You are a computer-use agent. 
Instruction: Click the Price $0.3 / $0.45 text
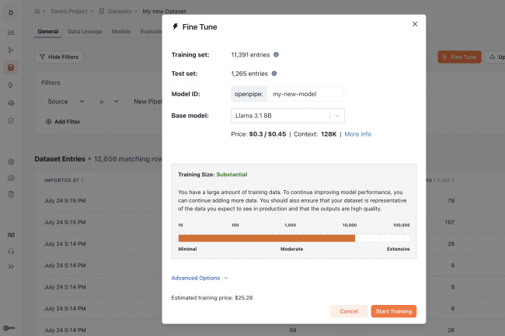tap(258, 134)
